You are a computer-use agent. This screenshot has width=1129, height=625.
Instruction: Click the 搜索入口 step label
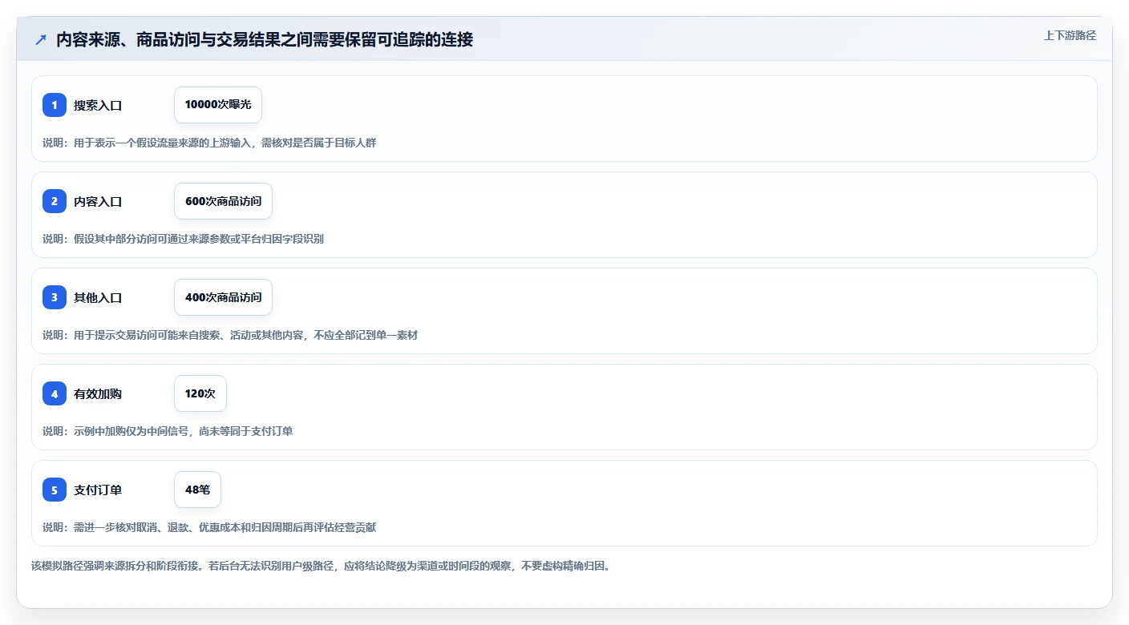(x=98, y=105)
